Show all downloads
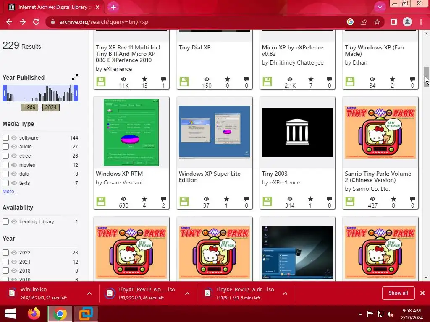The image size is (430, 322). coord(398,293)
